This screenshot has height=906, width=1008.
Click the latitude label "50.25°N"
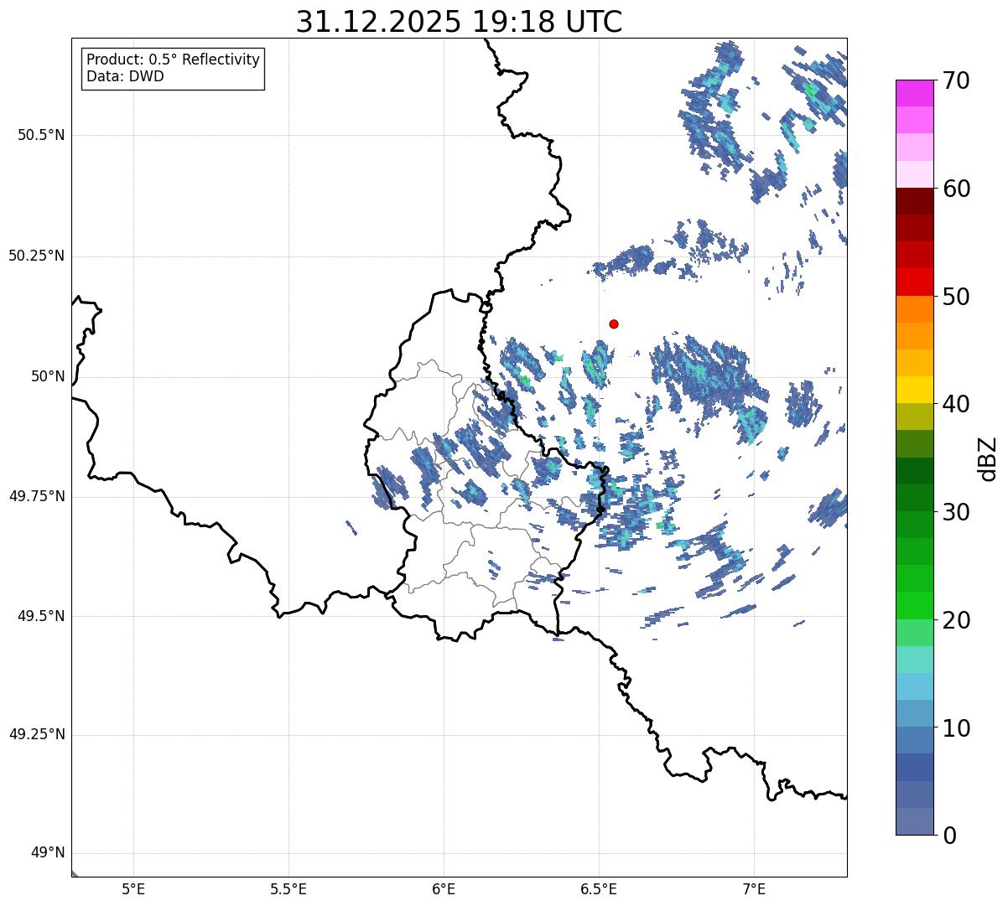click(37, 256)
